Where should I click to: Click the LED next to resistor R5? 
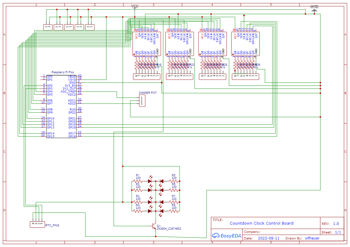(x=162, y=181)
